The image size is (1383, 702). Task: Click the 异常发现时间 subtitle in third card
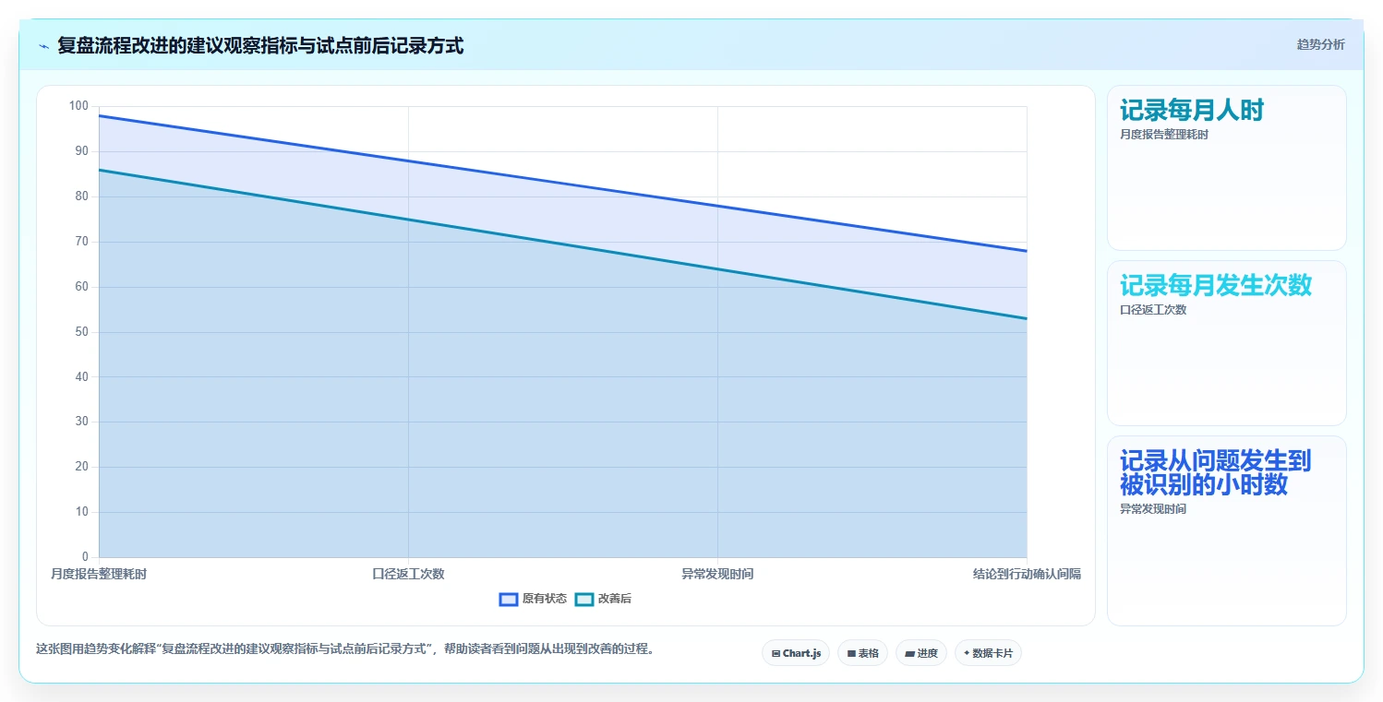[1153, 509]
